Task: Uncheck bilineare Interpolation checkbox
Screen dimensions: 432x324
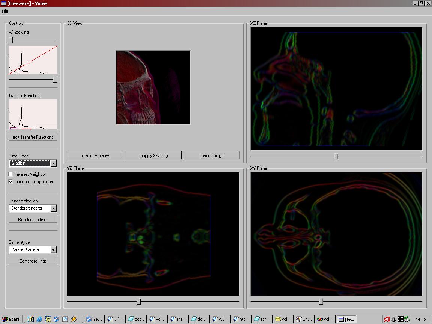Action: tap(11, 182)
